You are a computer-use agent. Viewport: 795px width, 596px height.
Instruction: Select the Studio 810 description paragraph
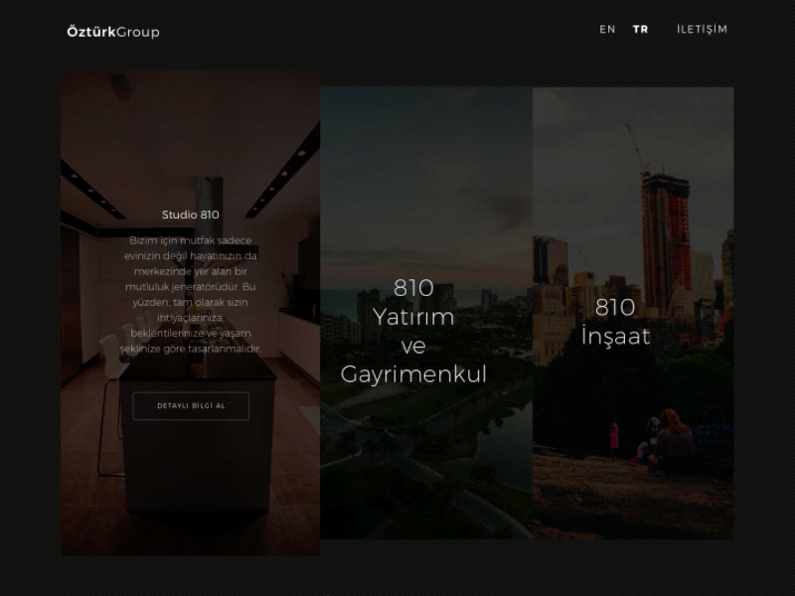(191, 298)
